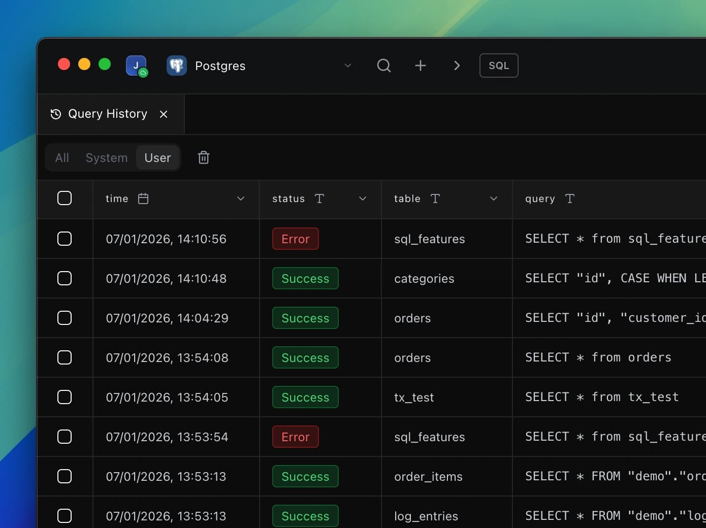Screen dimensions: 706x528
Task: Check the select-all checkbox in the table header
Action: [65, 198]
